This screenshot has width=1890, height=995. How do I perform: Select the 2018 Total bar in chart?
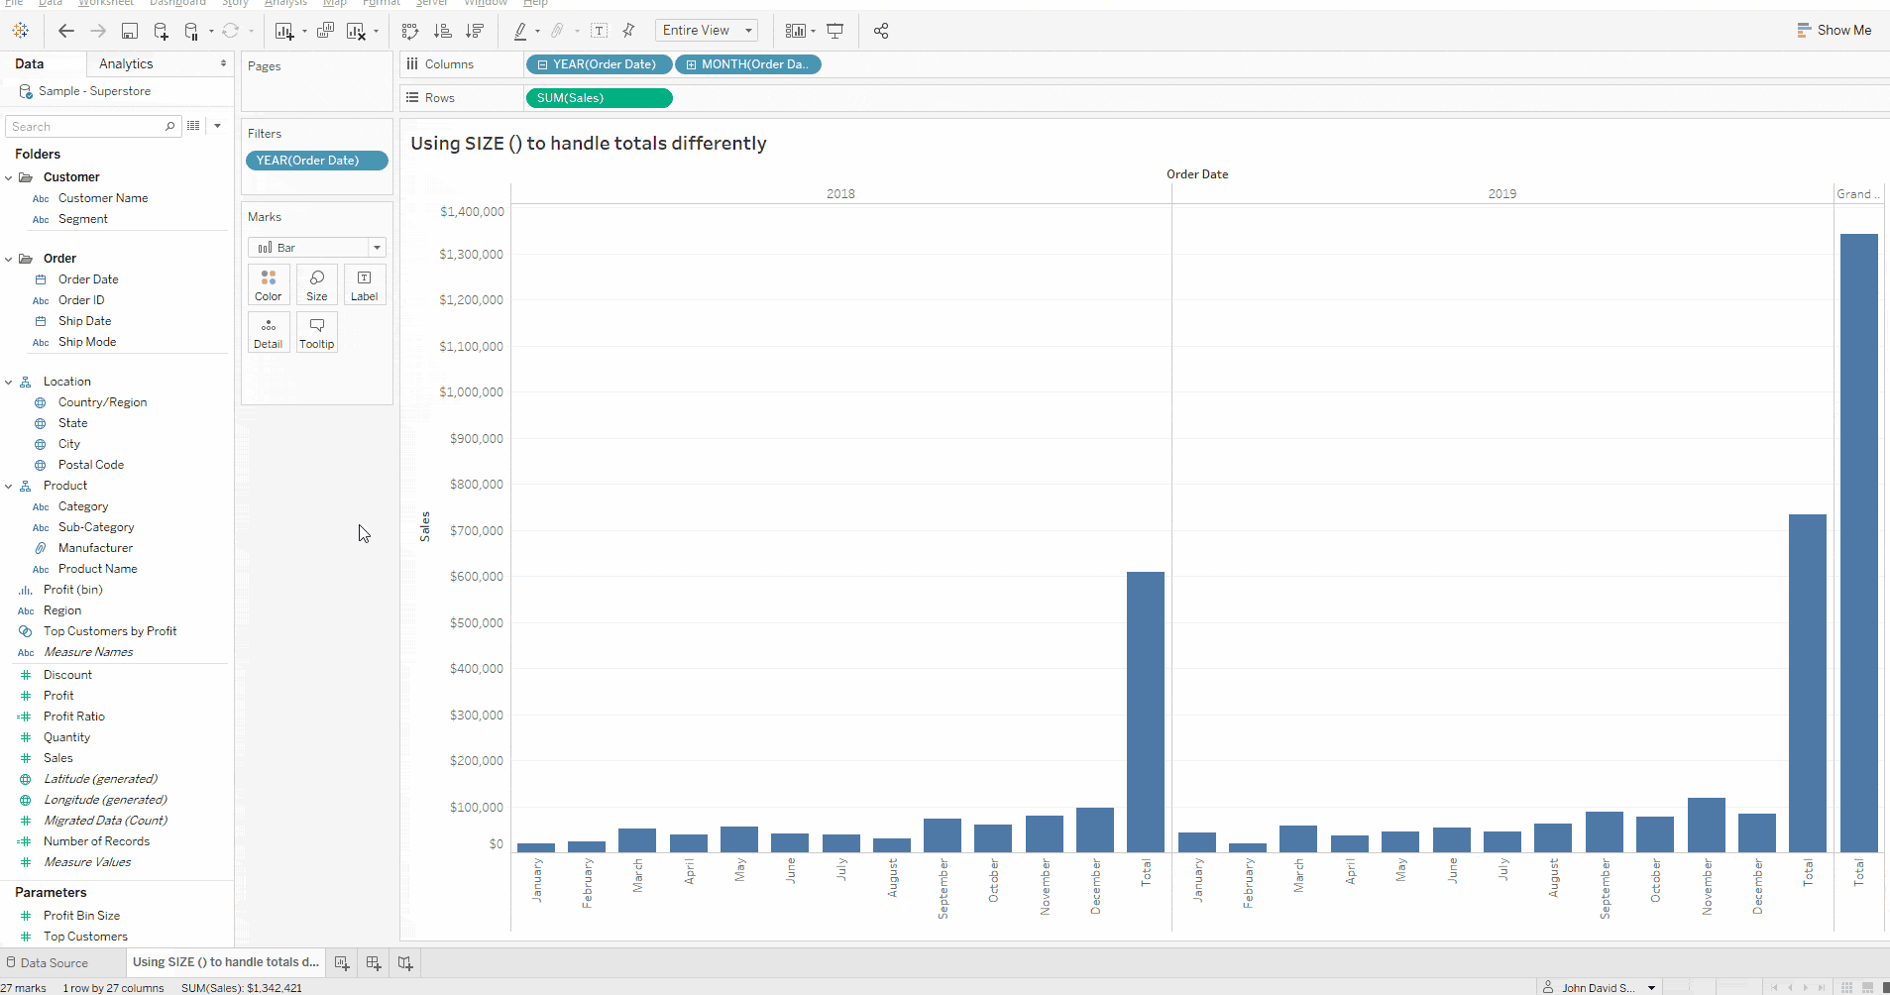click(x=1145, y=712)
